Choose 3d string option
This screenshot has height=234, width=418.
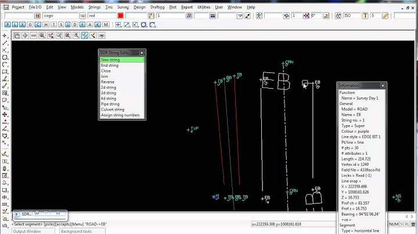pyautogui.click(x=122, y=93)
